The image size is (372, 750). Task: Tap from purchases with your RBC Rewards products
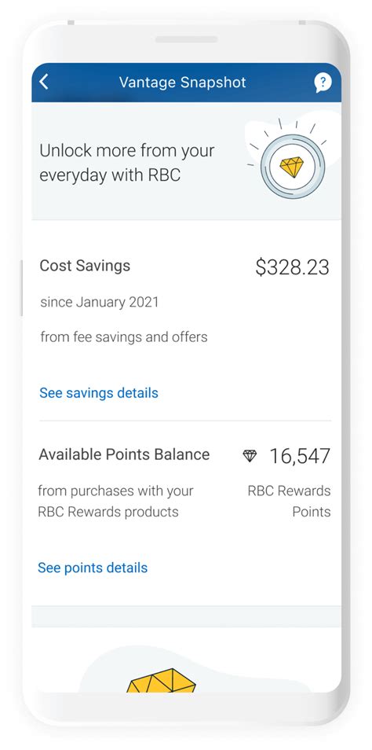[x=115, y=502]
